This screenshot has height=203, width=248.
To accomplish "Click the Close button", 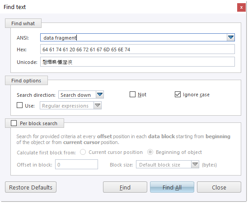I will [x=219, y=187].
